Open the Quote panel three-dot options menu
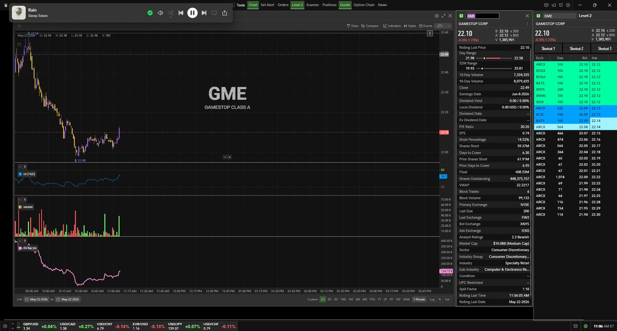 (x=527, y=24)
